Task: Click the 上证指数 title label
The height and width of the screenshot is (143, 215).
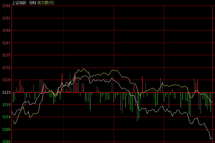Action: point(19,3)
